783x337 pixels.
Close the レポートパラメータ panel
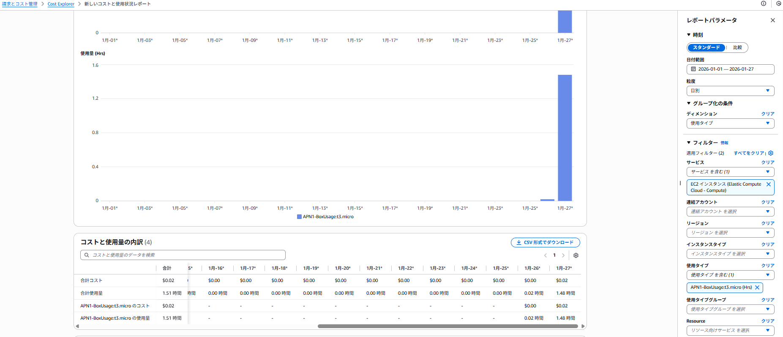pyautogui.click(x=772, y=20)
